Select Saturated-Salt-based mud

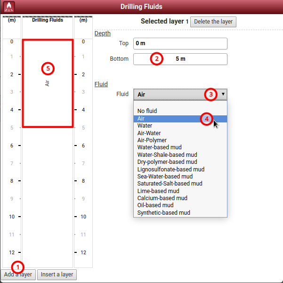[170, 184]
